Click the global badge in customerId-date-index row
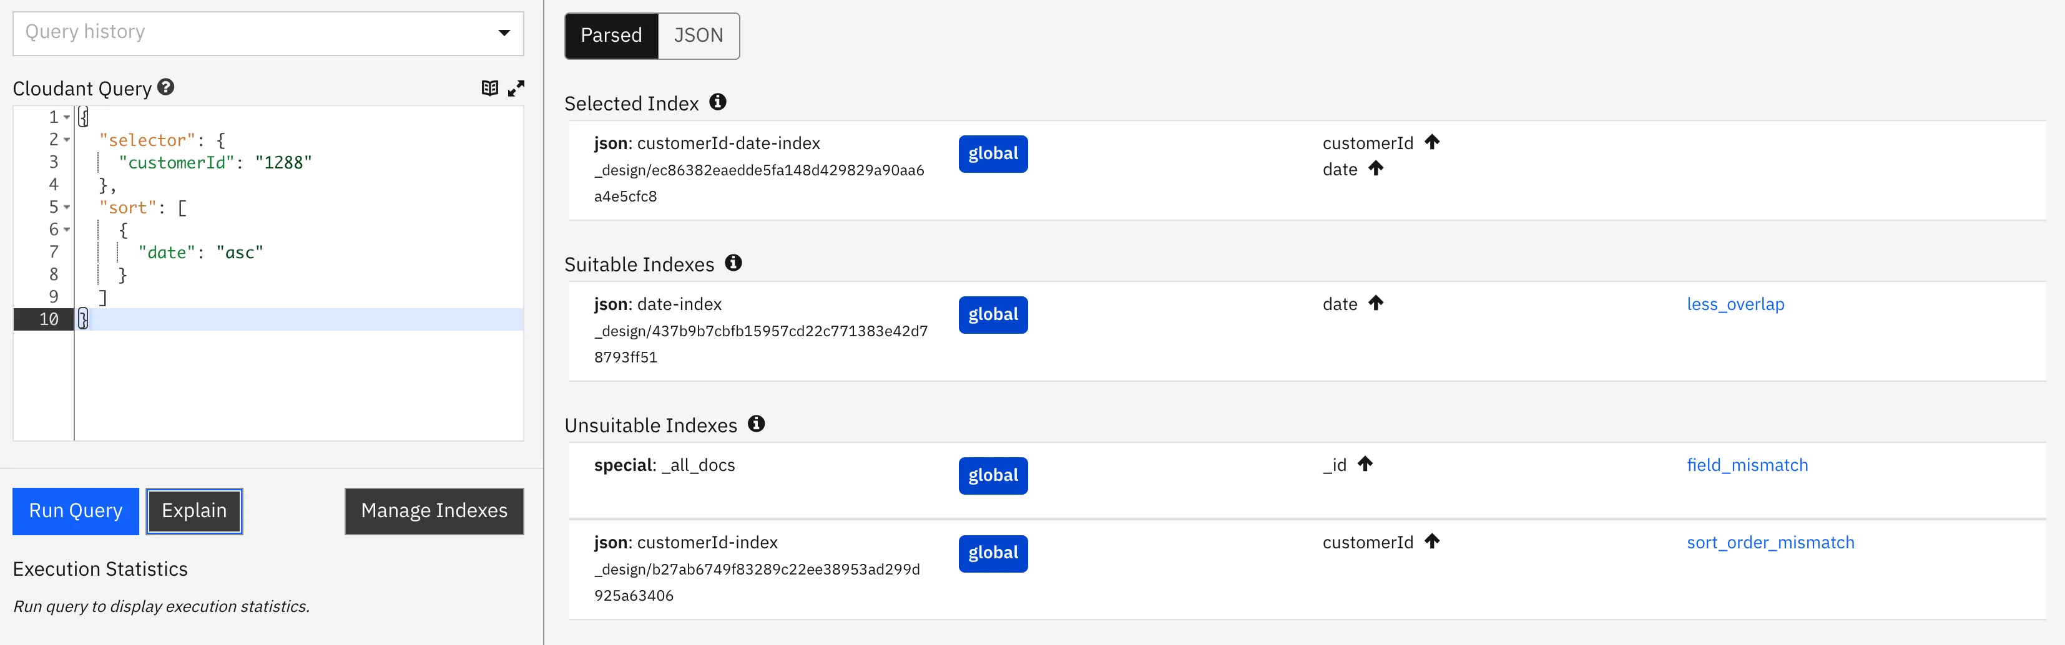The image size is (2065, 645). (x=993, y=154)
